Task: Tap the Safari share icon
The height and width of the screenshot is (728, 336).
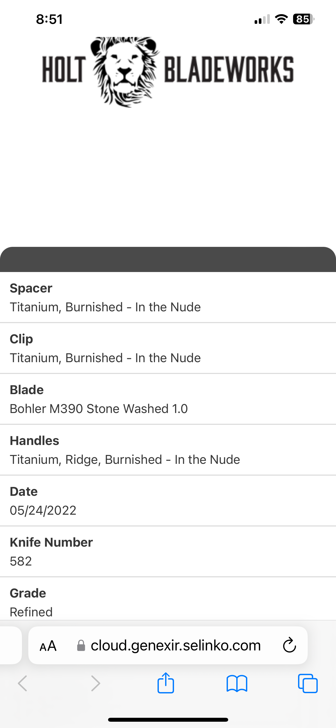Action: pyautogui.click(x=166, y=683)
